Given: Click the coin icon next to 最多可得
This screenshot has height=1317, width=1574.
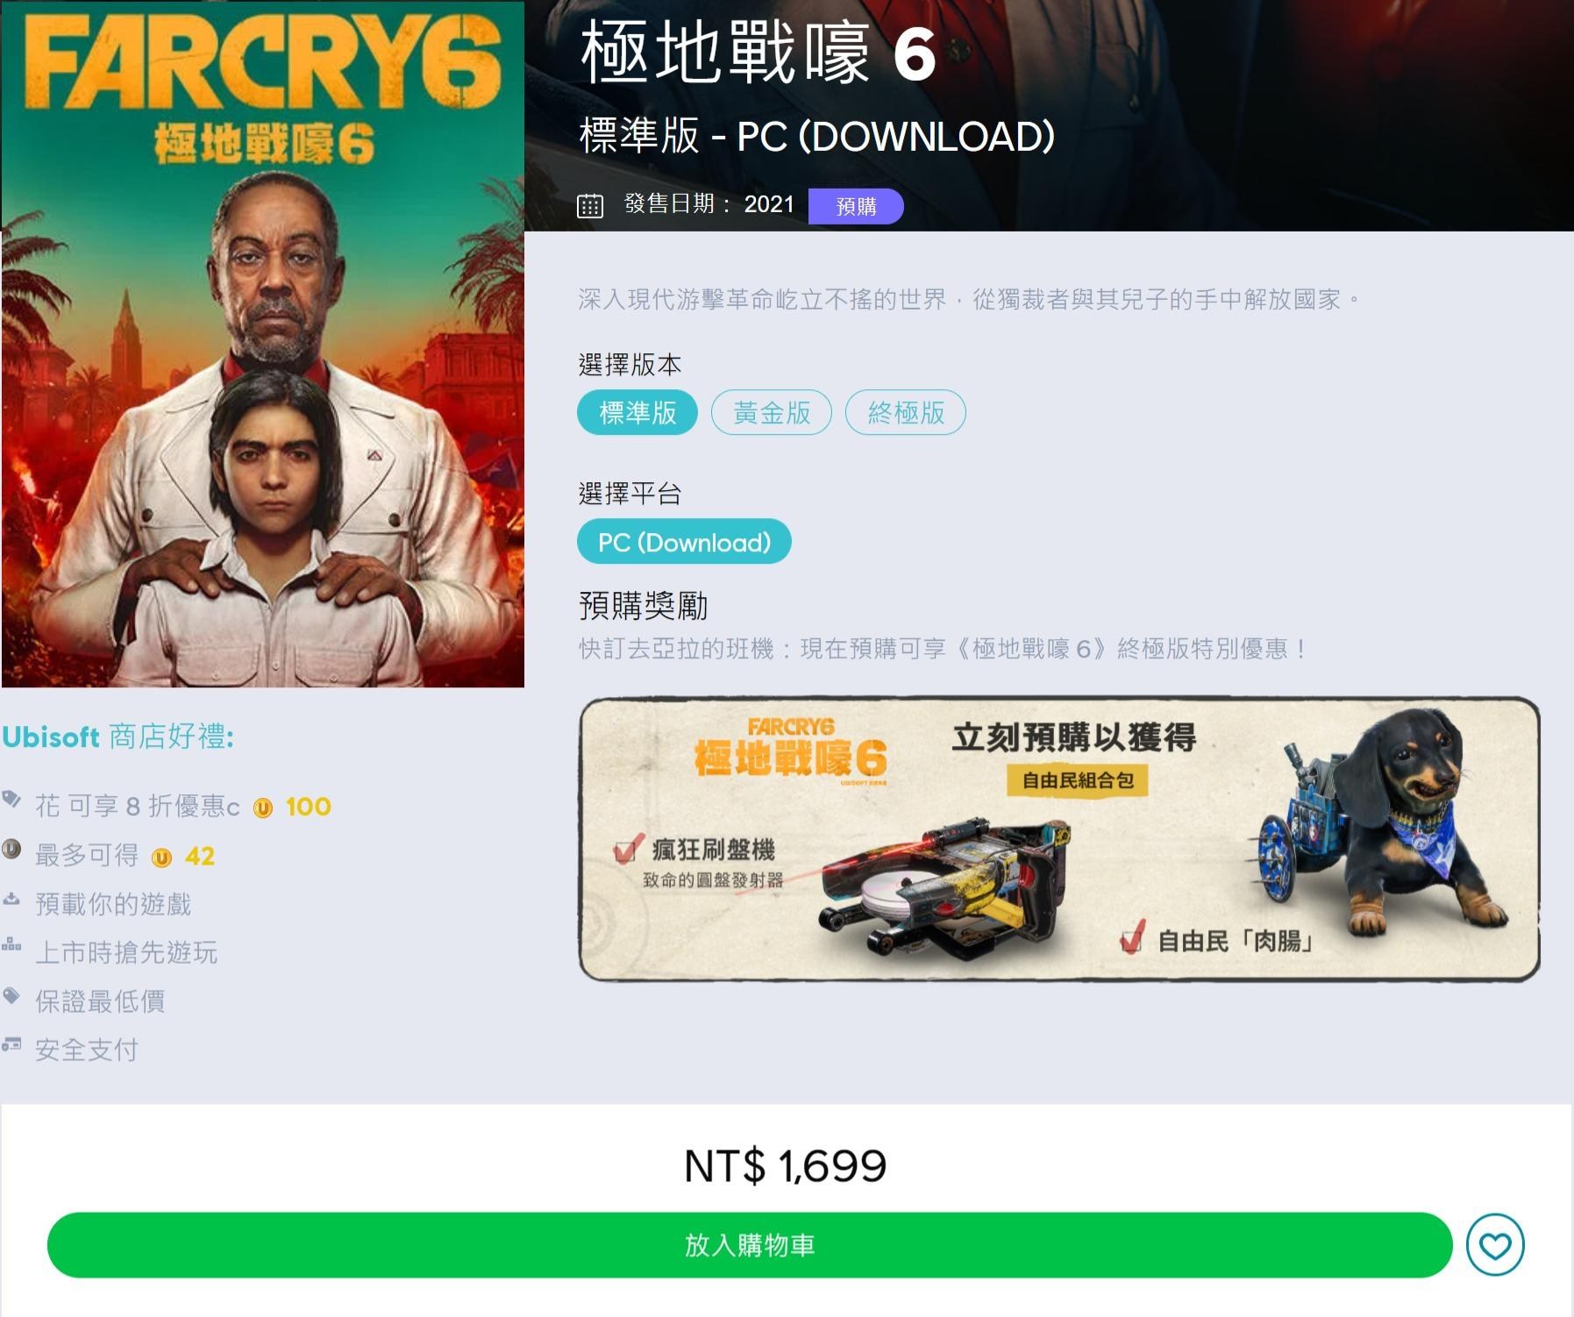Looking at the screenshot, I should (x=11, y=848).
